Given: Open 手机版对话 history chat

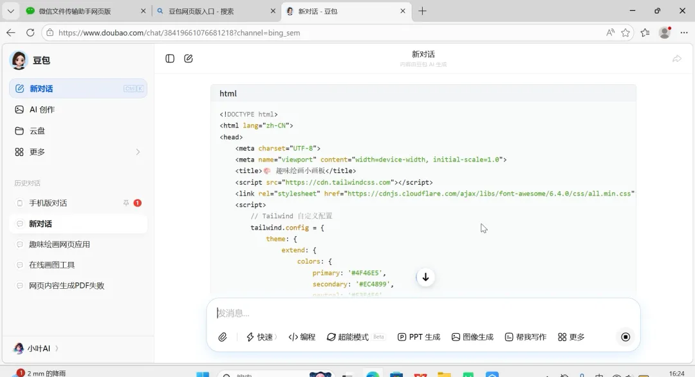Looking at the screenshot, I should [x=78, y=203].
